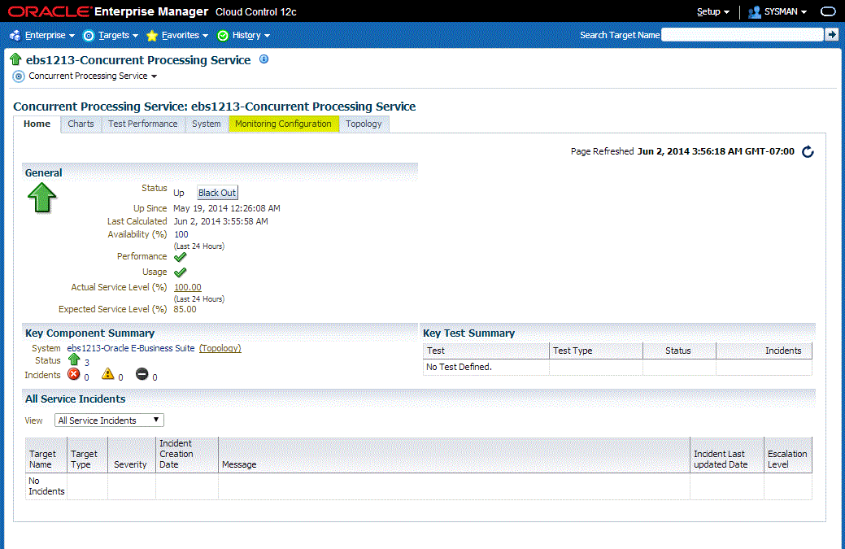Image resolution: width=845 pixels, height=549 pixels.
Task: Open the Setup dropdown menu
Action: pos(713,12)
